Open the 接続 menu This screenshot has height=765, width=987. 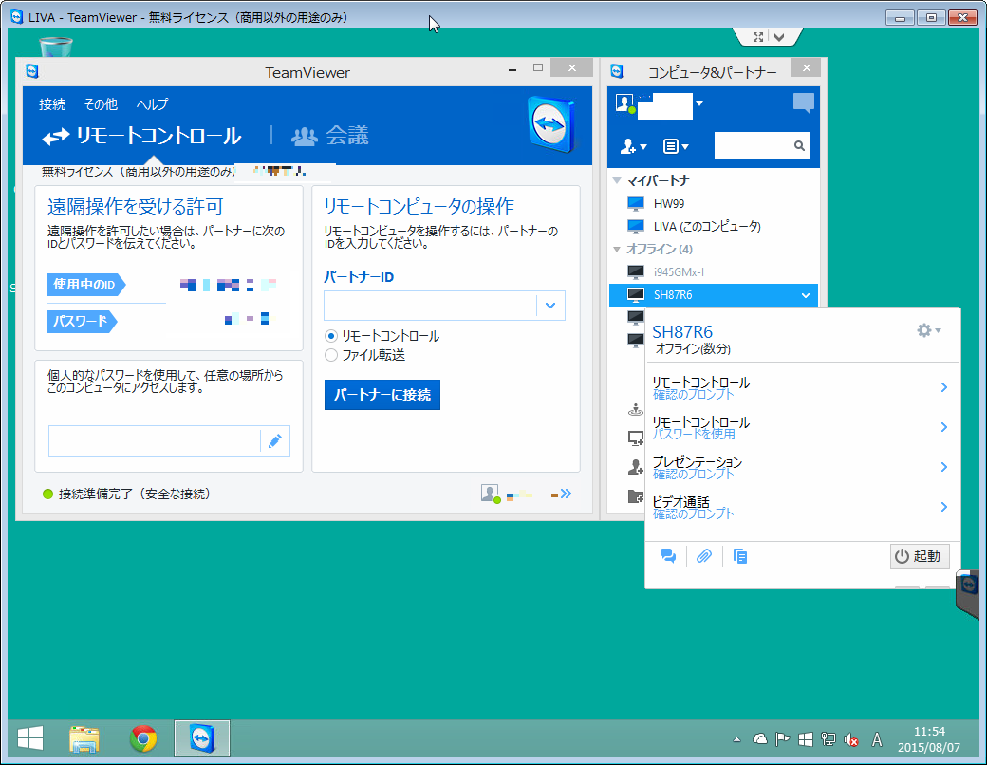52,103
